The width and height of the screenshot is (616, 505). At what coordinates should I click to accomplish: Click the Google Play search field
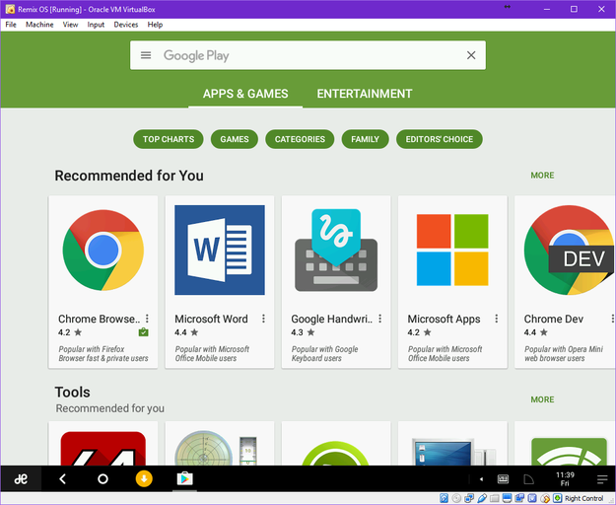click(308, 55)
